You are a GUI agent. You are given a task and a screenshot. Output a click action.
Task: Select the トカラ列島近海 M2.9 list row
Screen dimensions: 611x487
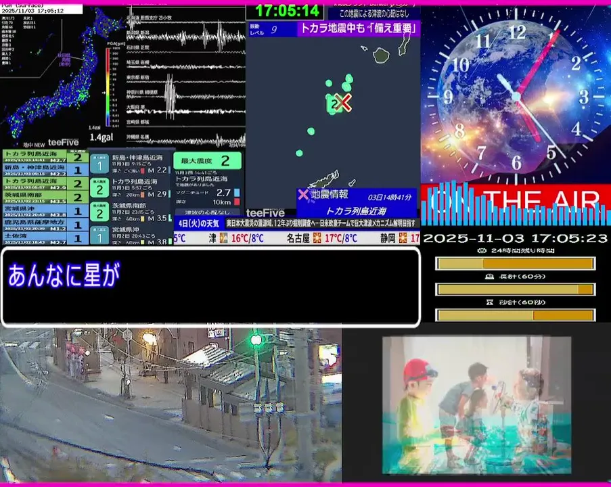coord(45,183)
